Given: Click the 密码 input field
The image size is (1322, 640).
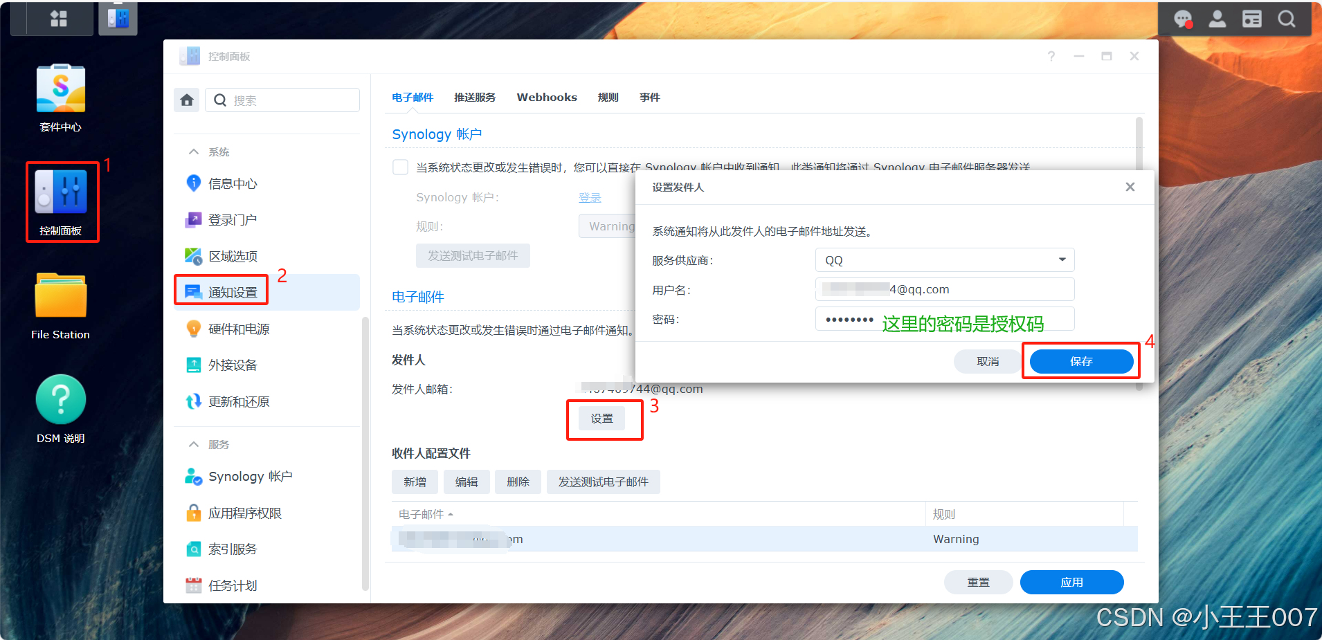Looking at the screenshot, I should coord(945,319).
